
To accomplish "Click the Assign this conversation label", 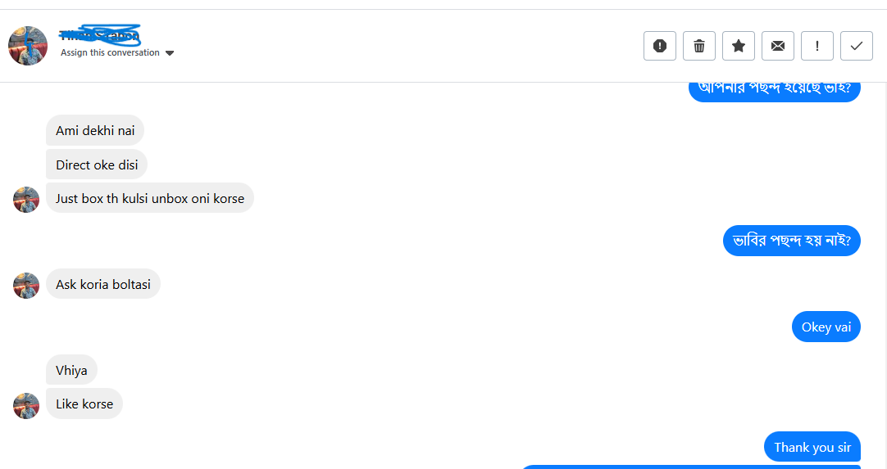I will [110, 52].
